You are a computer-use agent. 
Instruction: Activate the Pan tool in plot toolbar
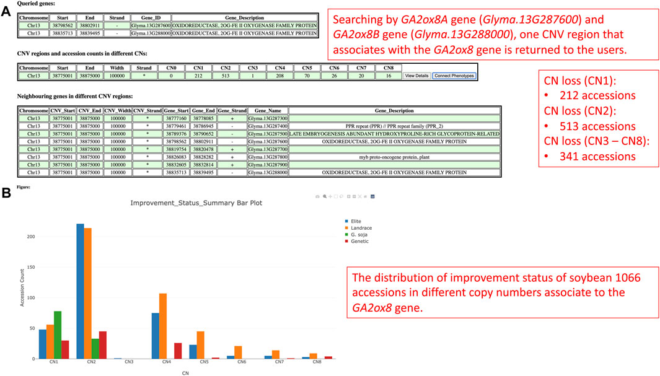[330, 196]
